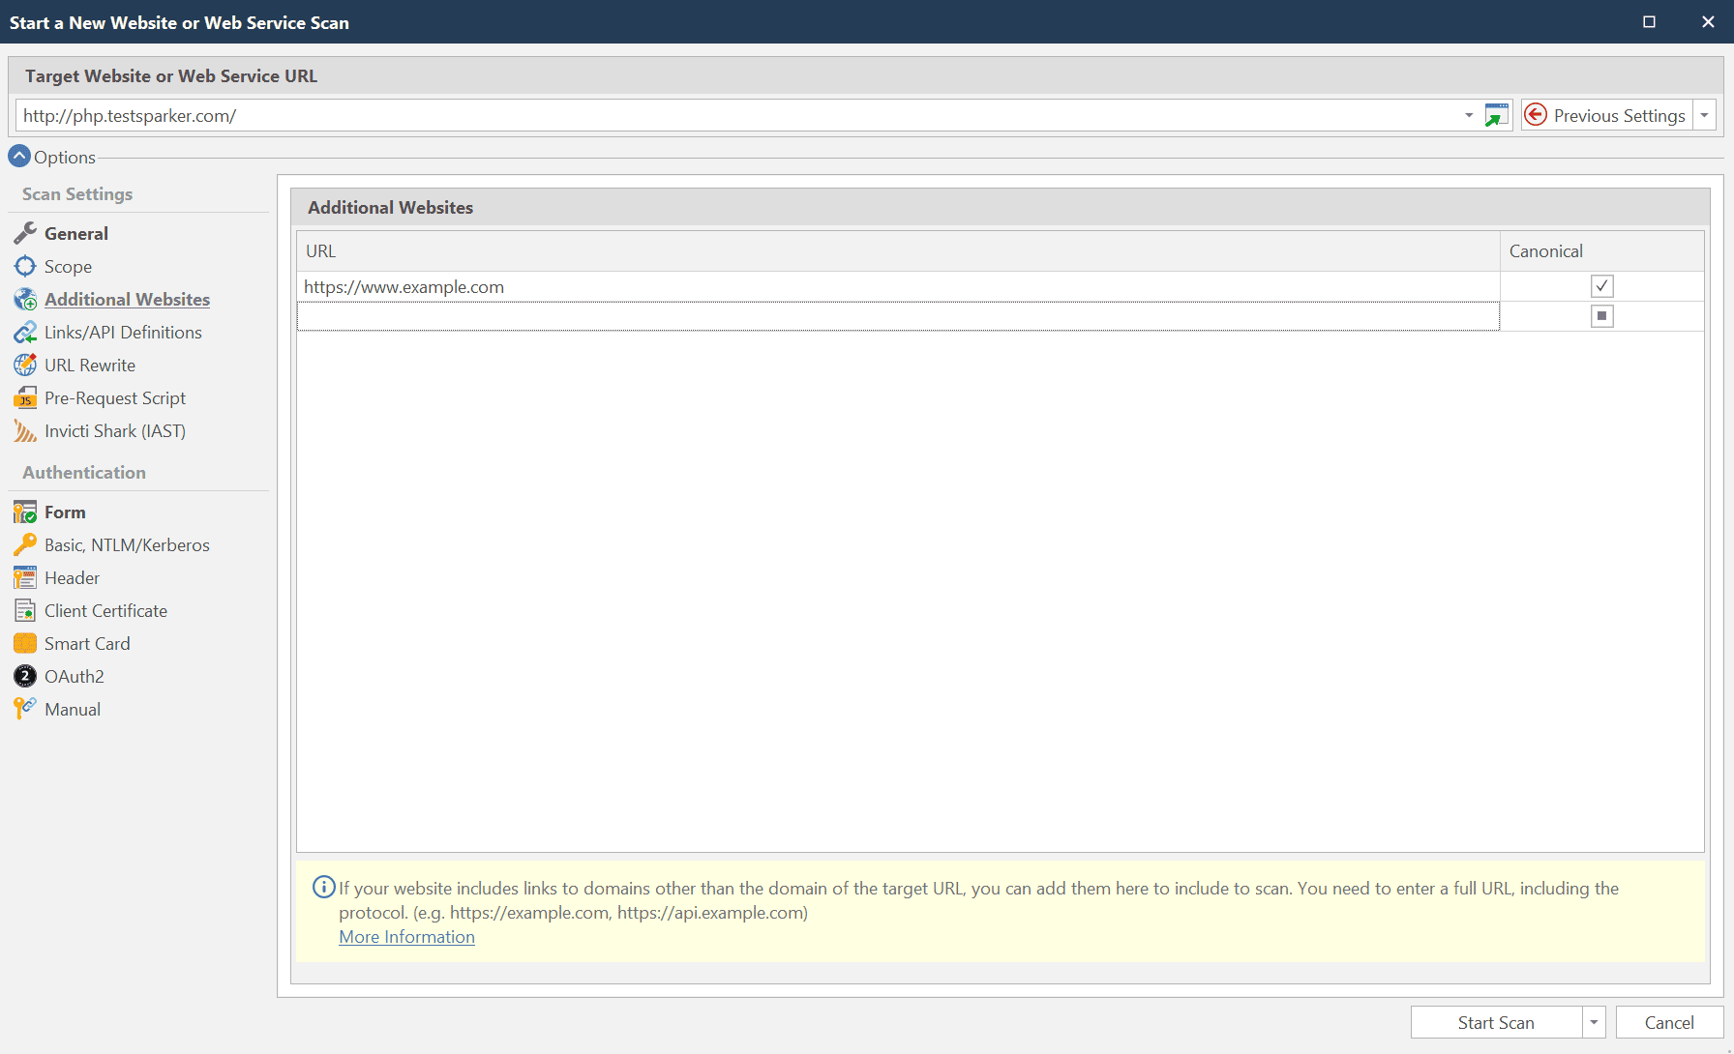This screenshot has width=1734, height=1054.
Task: Select the Header authentication icon
Action: point(25,577)
